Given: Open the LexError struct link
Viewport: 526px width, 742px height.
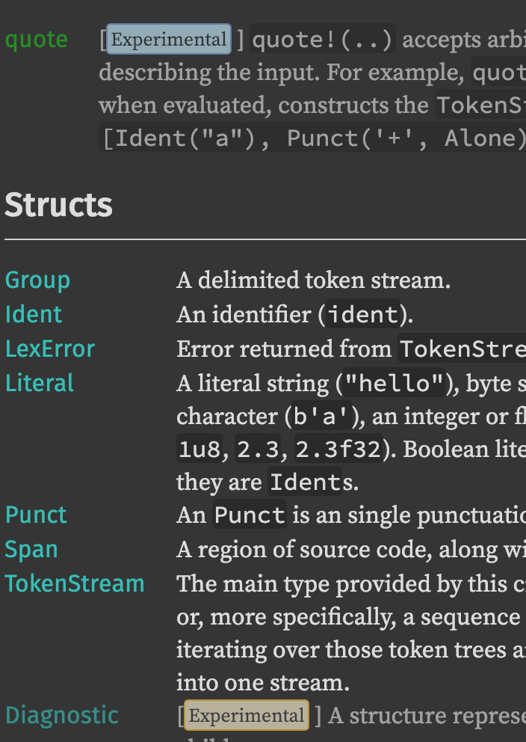Looking at the screenshot, I should [x=50, y=349].
